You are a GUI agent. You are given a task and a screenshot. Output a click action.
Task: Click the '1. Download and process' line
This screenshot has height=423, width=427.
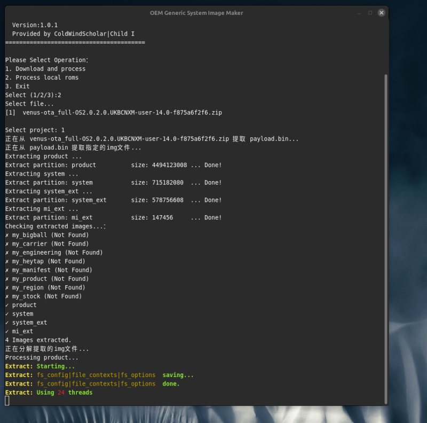(x=45, y=69)
